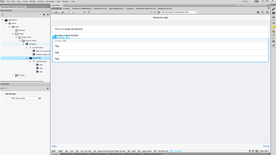Refresh the live view with the reload icon
The width and height of the screenshot is (276, 155).
[x=159, y=12]
